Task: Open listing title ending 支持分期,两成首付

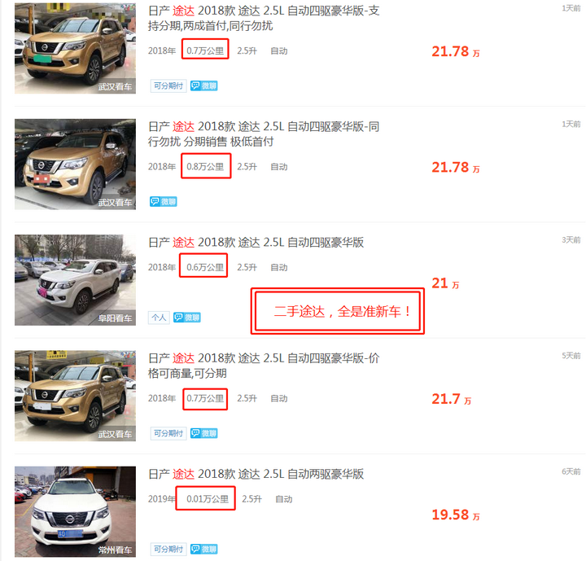Action: 264,19
